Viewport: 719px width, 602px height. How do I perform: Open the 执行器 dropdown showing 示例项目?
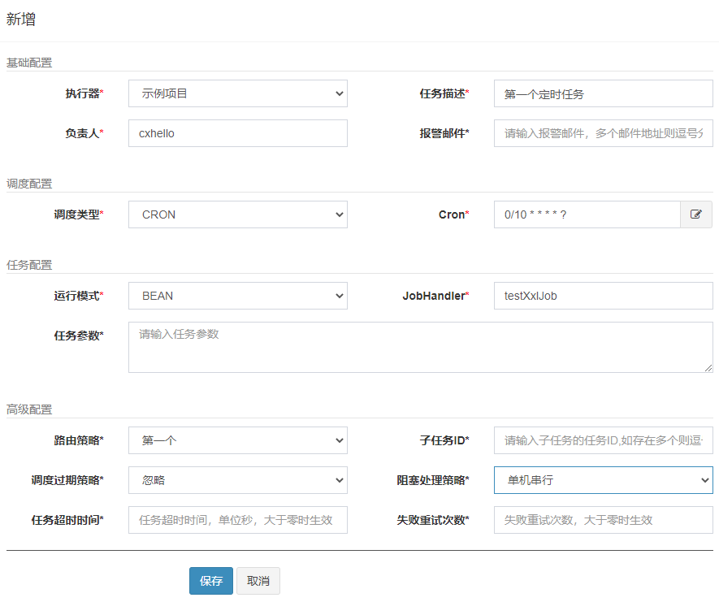(238, 93)
